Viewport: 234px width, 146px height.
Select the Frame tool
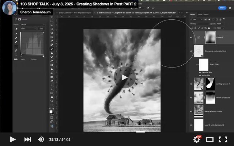tap(52, 37)
